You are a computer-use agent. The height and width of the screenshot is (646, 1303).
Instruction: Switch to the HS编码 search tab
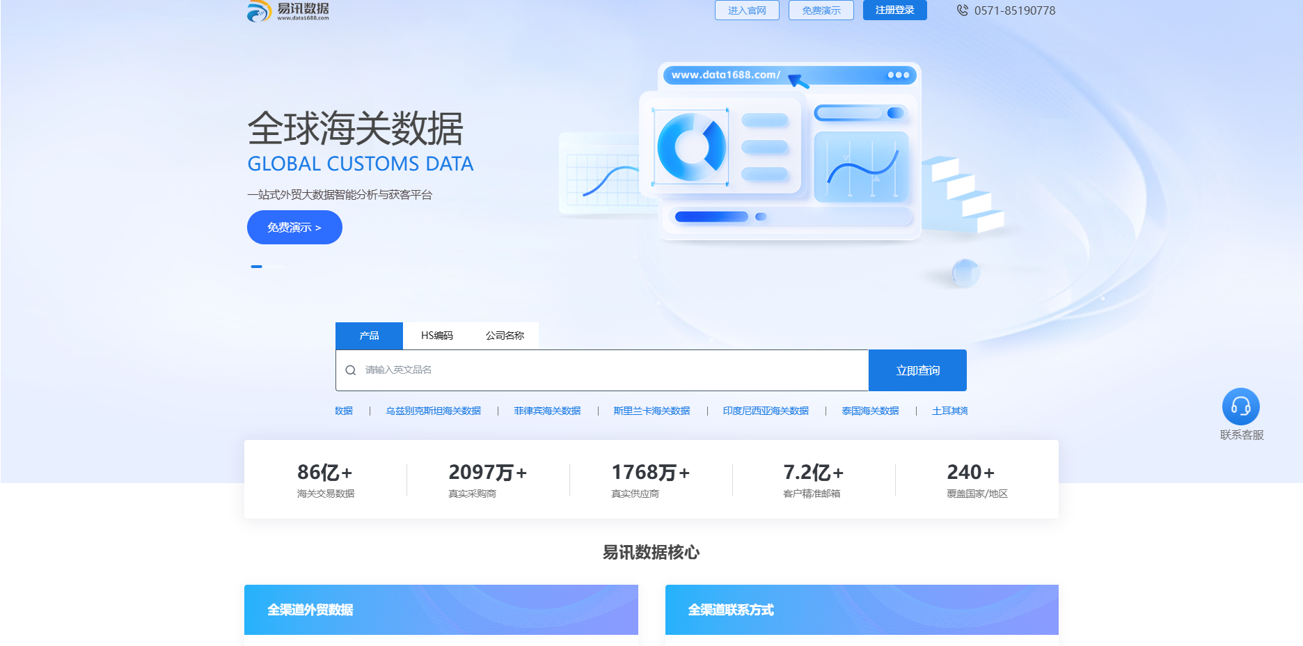437,336
